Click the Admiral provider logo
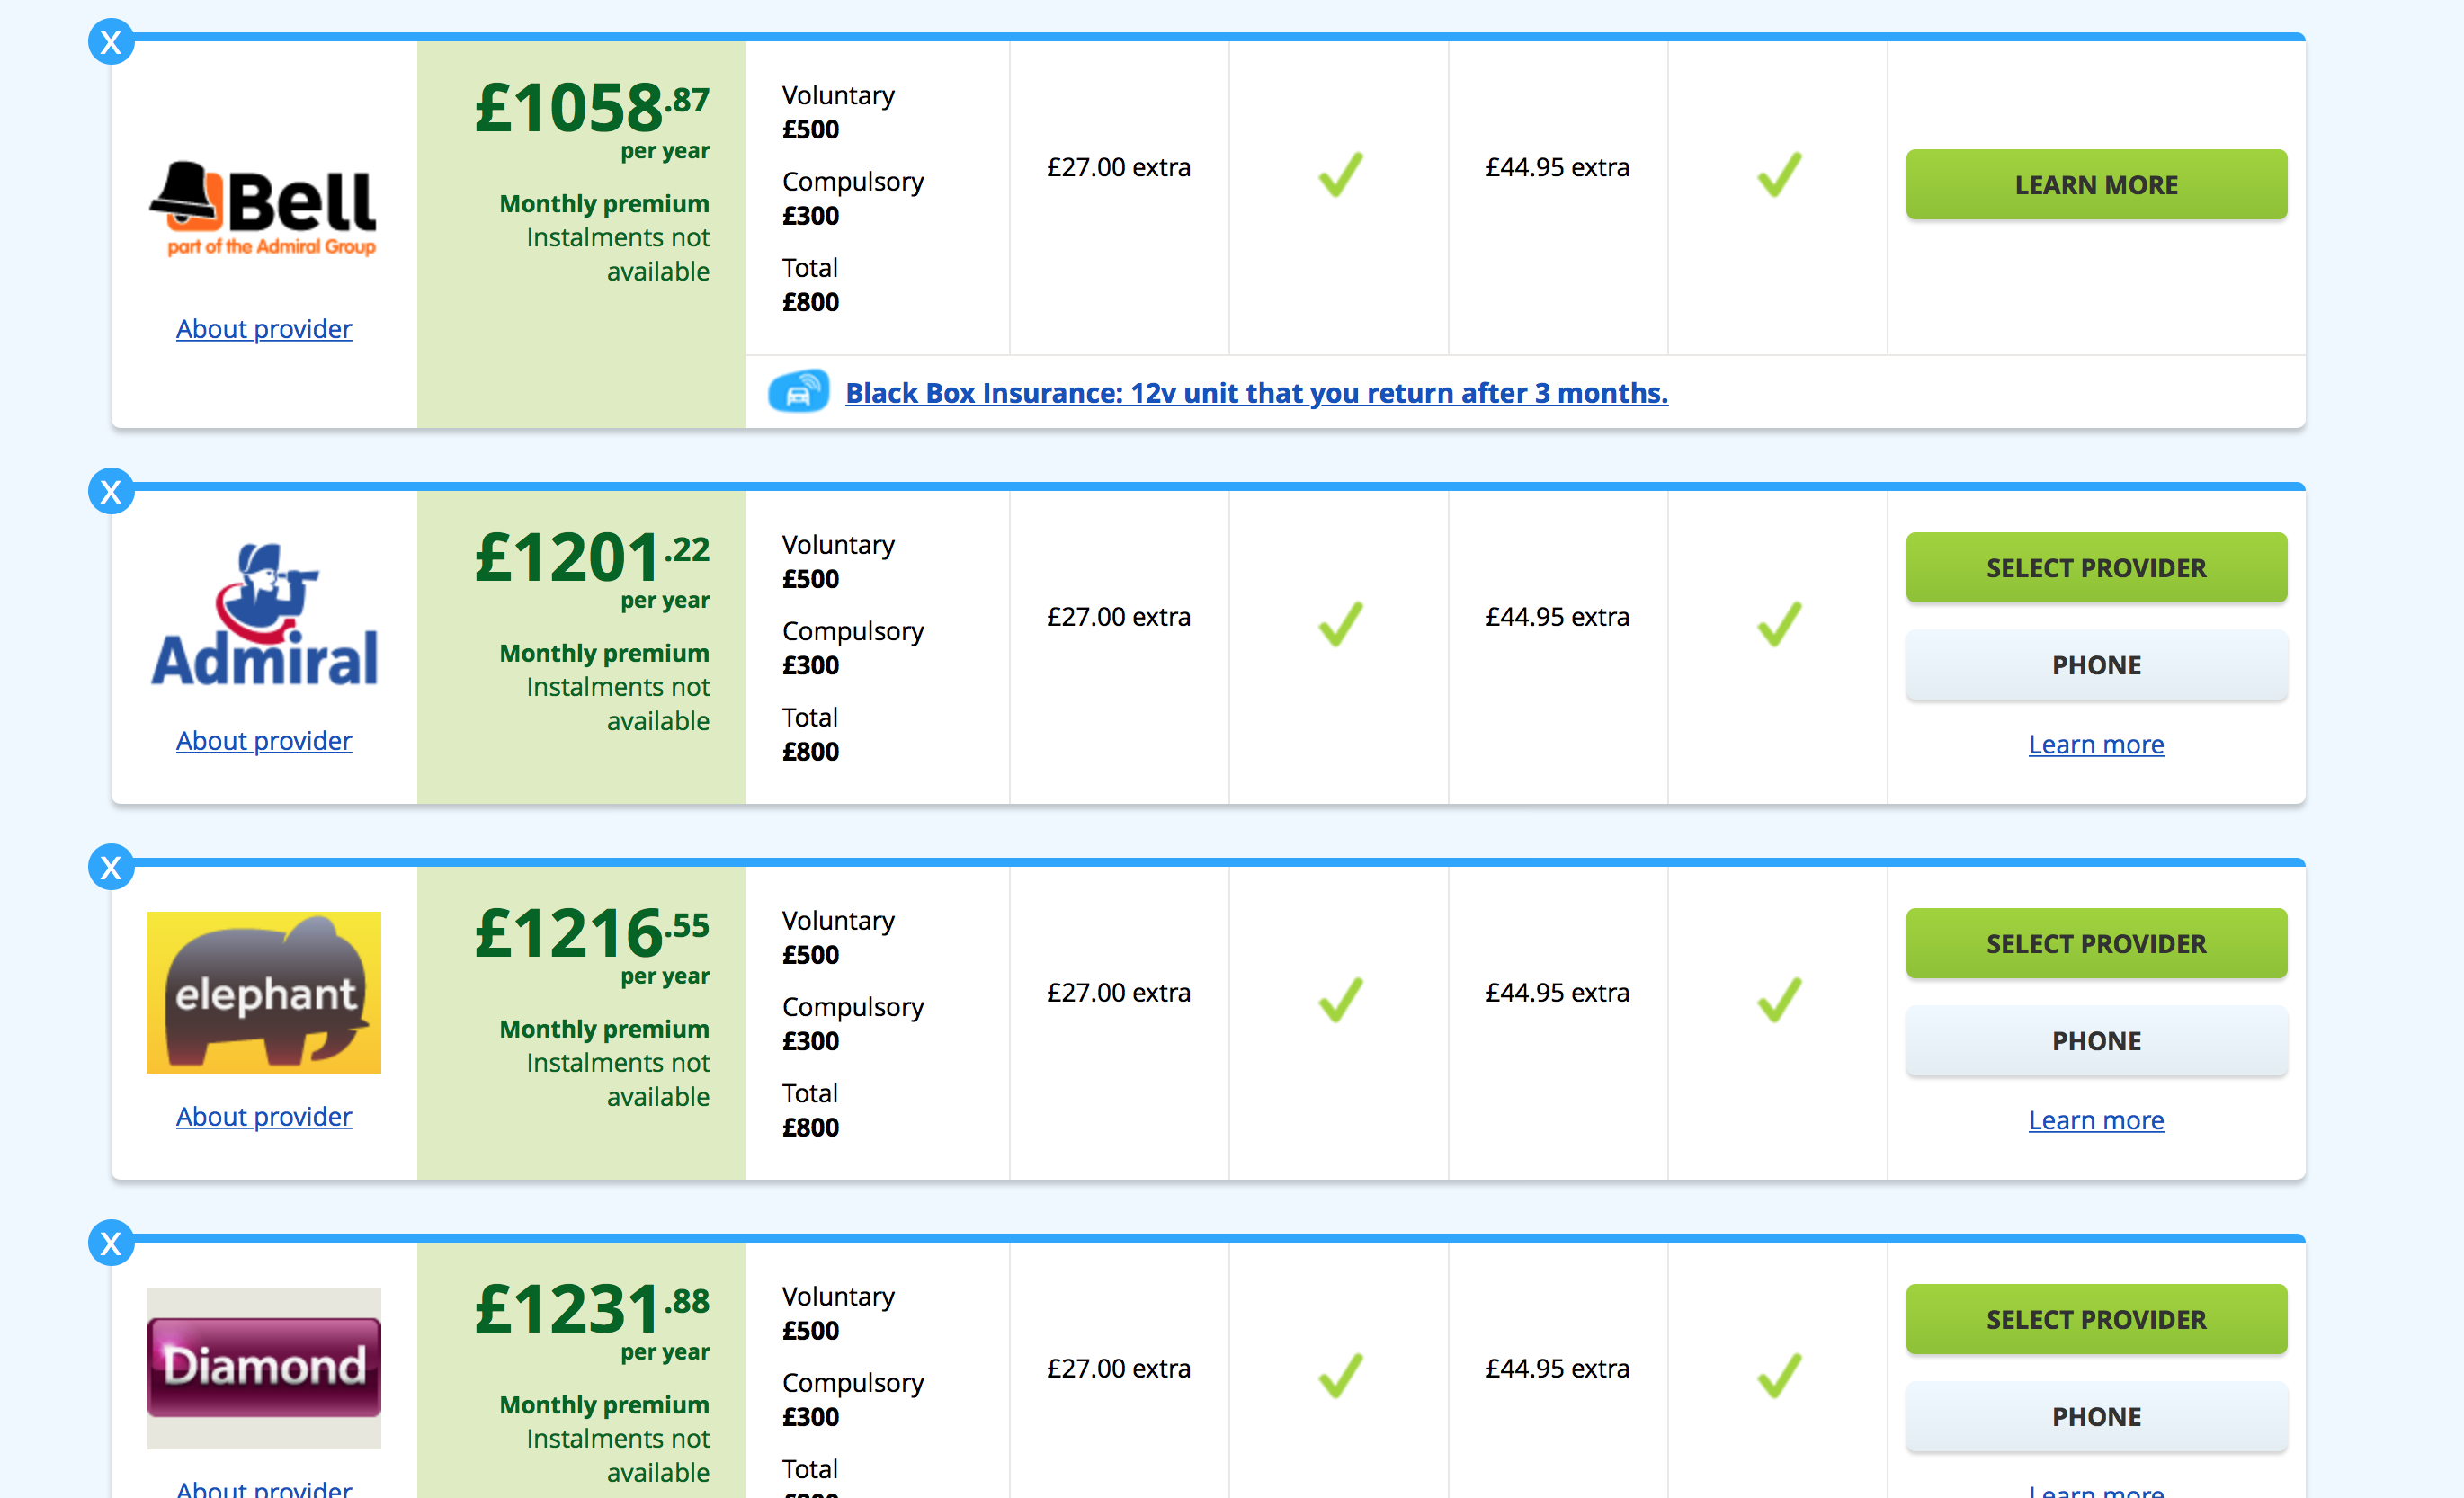This screenshot has height=1498, width=2464. point(264,615)
